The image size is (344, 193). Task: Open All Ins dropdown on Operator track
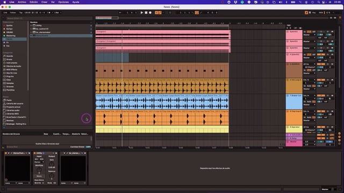(310, 127)
